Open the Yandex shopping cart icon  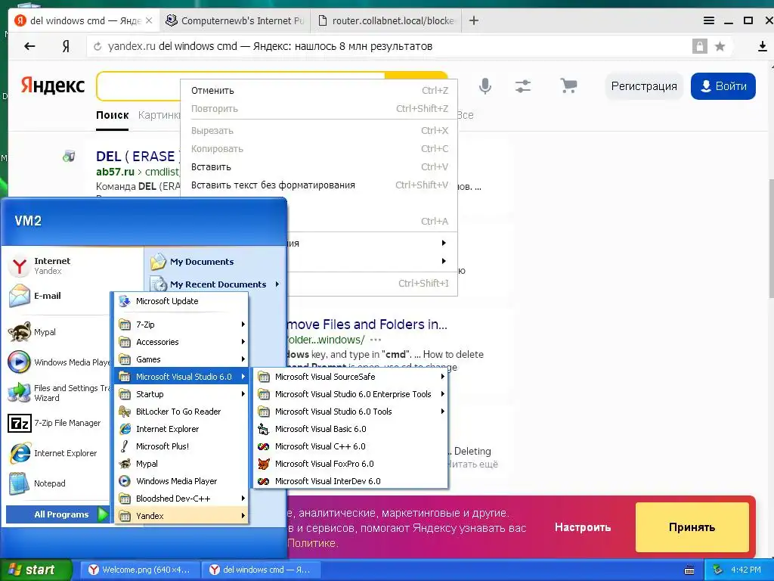coord(568,86)
